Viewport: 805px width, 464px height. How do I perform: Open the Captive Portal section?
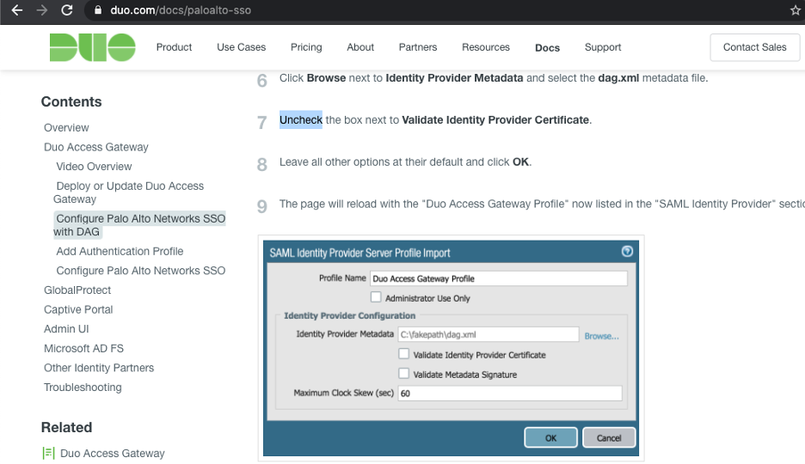[x=78, y=309]
